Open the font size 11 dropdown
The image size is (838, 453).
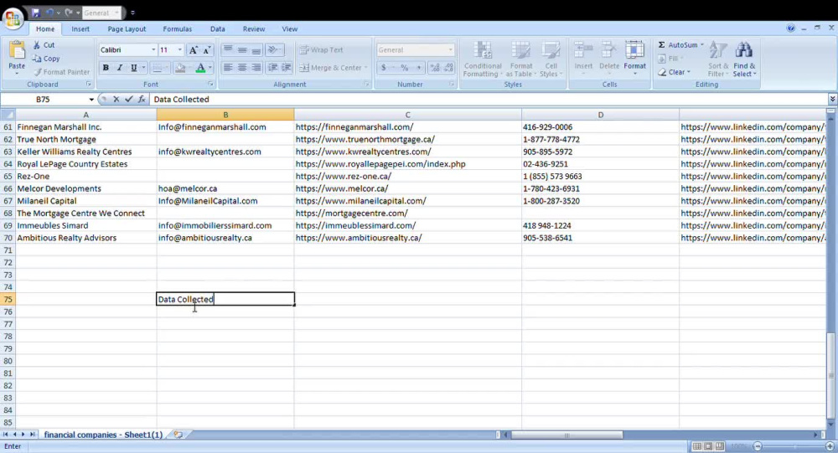tap(180, 49)
